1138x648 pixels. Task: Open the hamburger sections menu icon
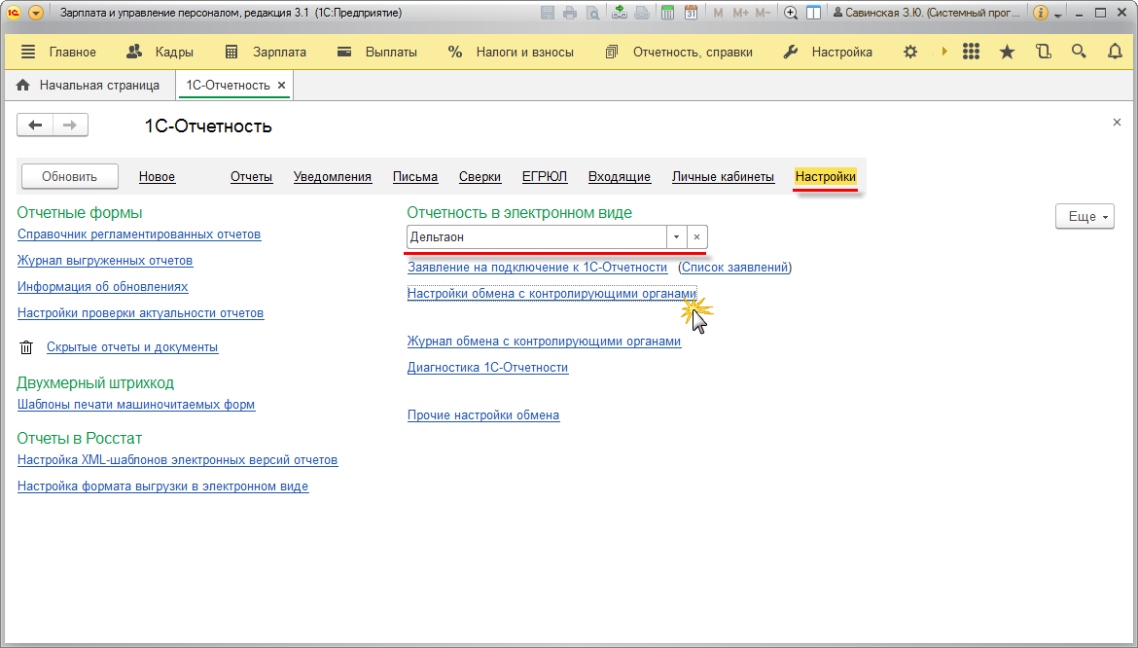click(28, 52)
